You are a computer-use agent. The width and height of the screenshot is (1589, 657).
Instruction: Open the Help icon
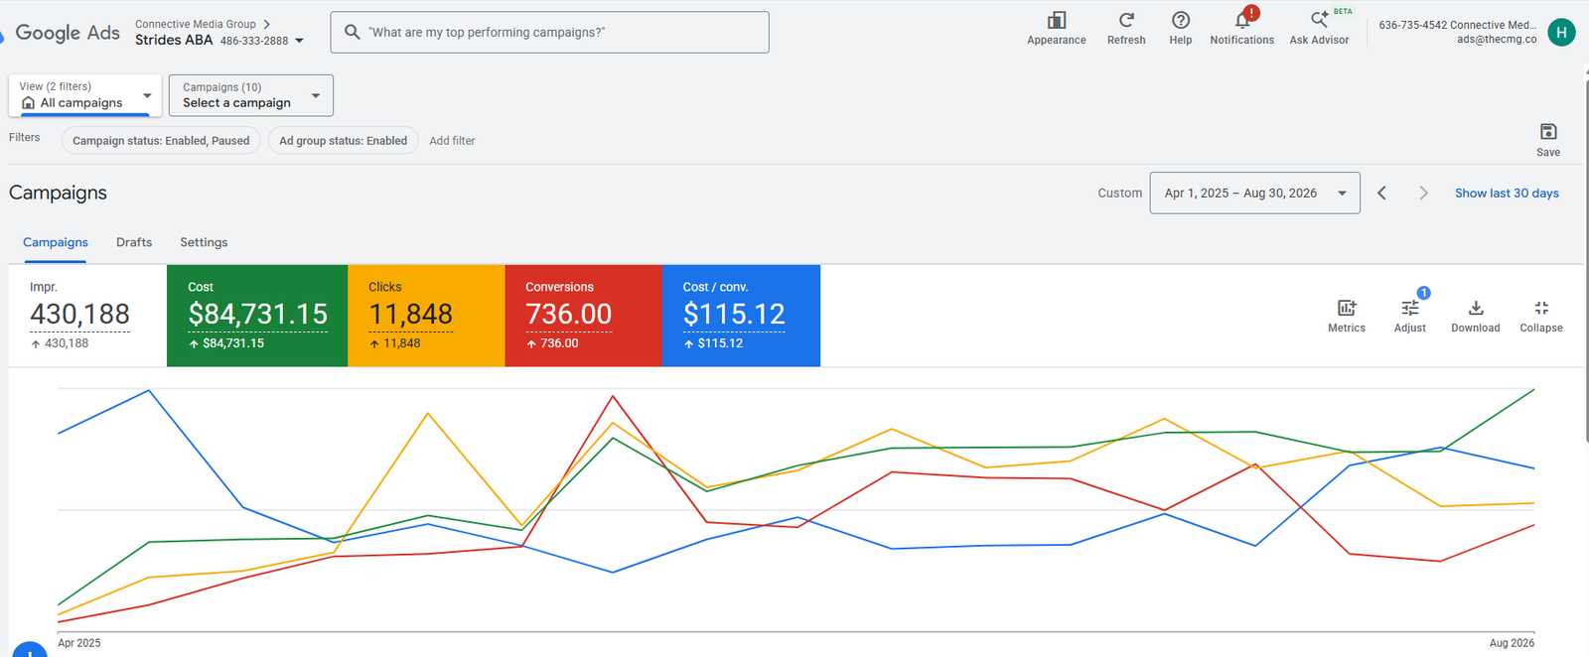point(1181,20)
